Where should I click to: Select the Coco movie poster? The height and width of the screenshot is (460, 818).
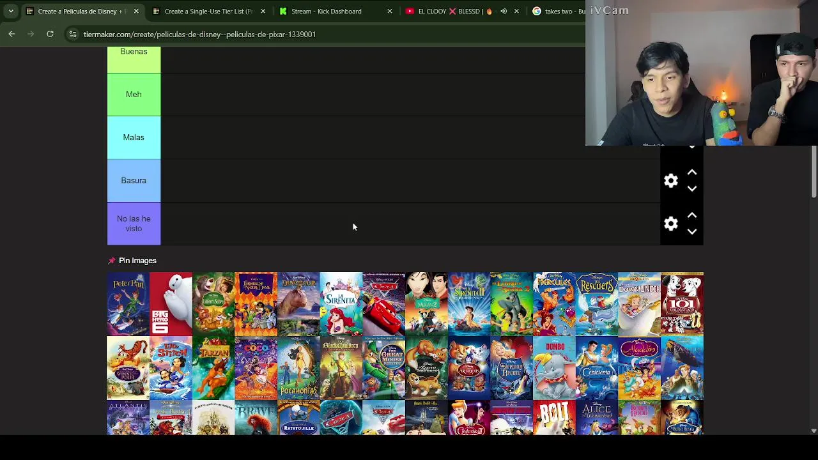pos(256,368)
